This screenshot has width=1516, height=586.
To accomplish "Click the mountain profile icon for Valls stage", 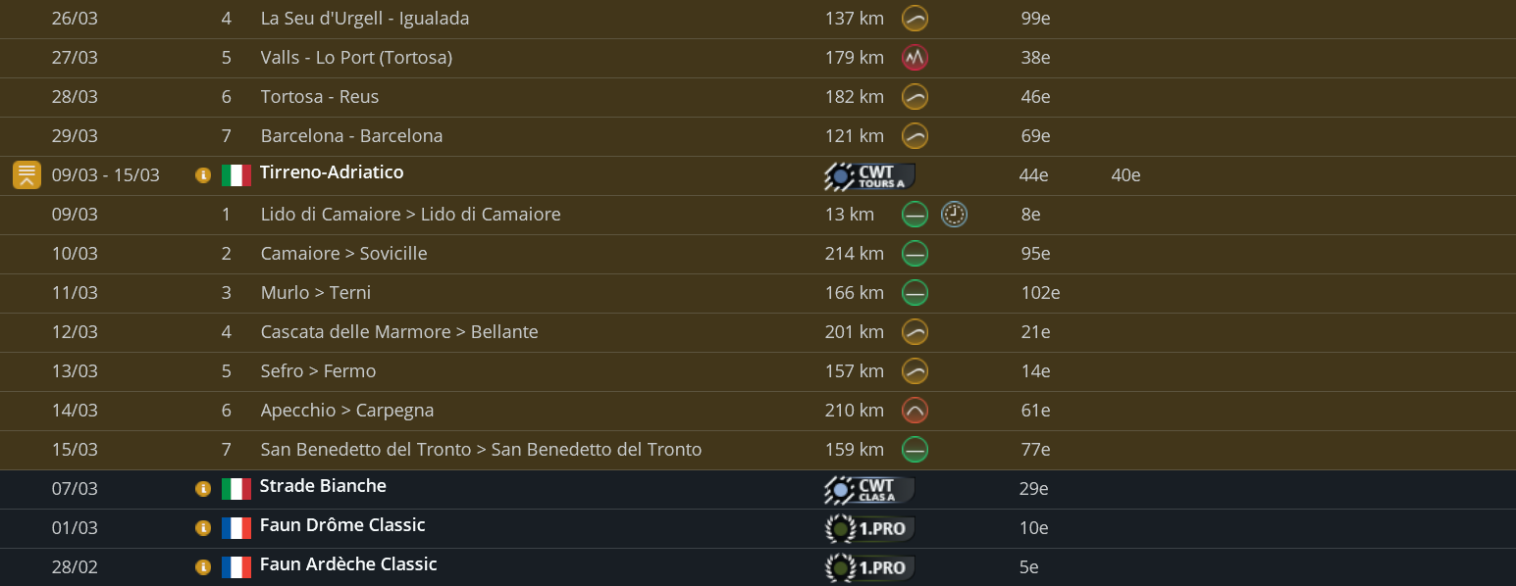I will [915, 58].
